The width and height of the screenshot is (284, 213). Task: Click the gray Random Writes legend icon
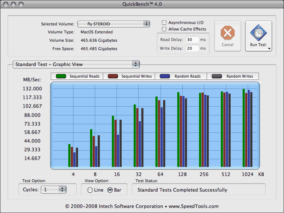(217, 76)
